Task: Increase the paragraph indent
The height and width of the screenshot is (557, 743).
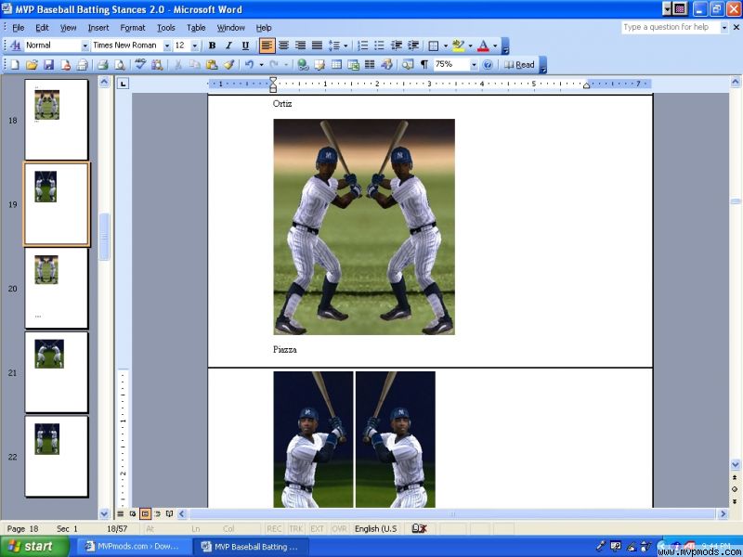Action: (413, 45)
